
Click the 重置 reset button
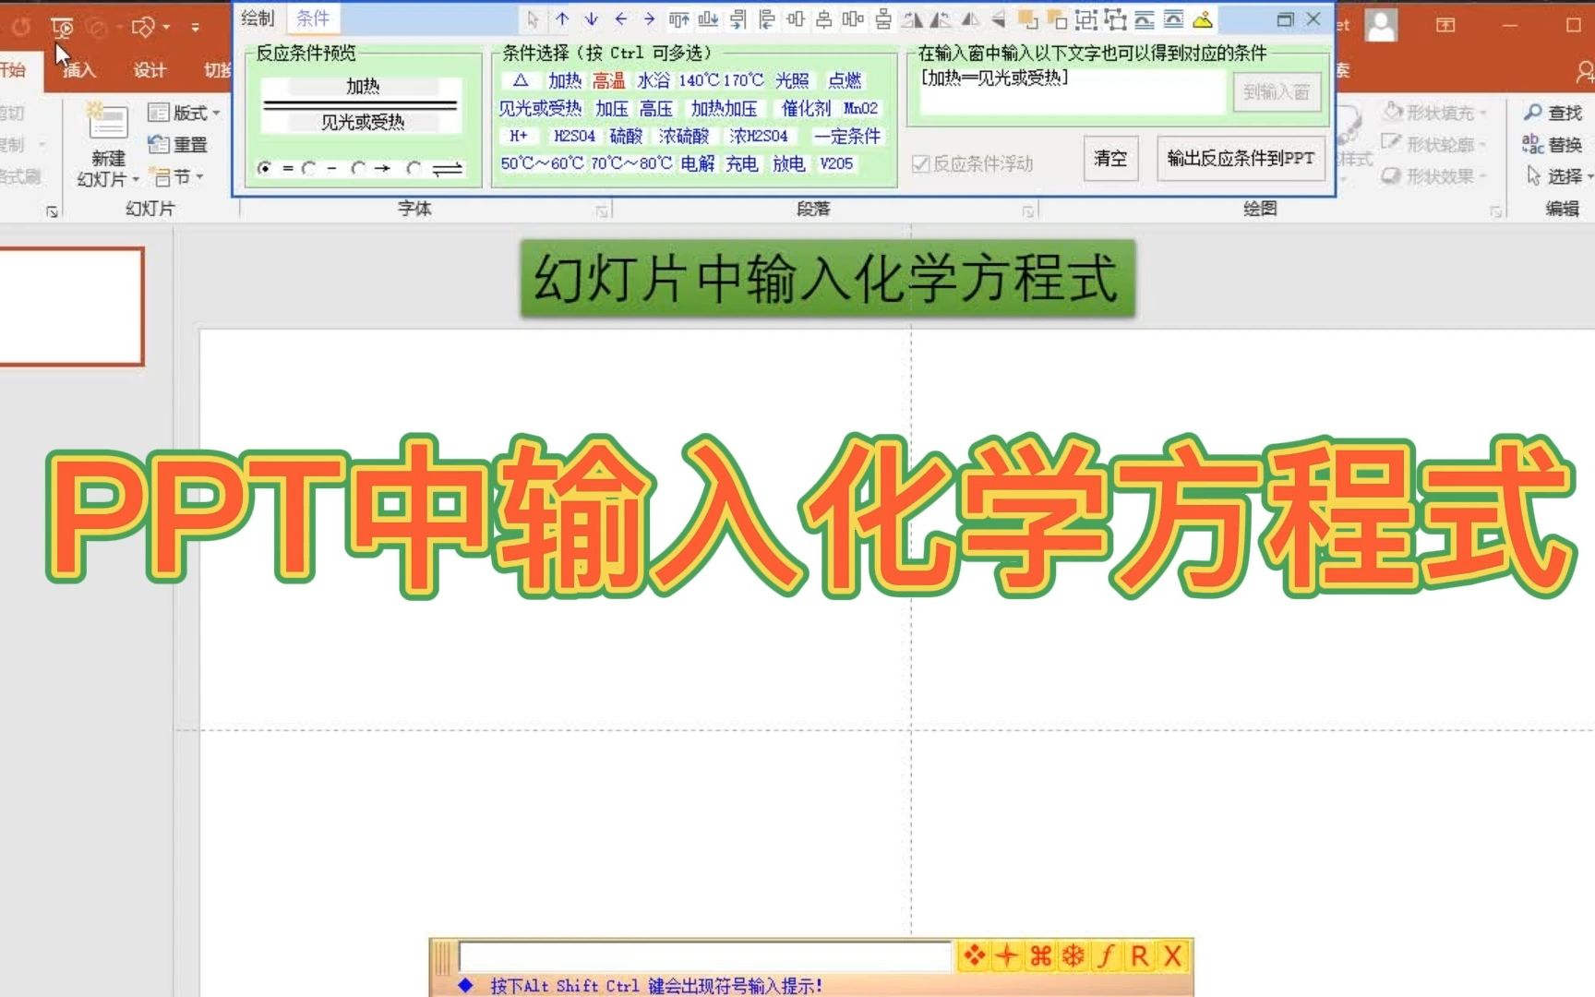point(178,144)
